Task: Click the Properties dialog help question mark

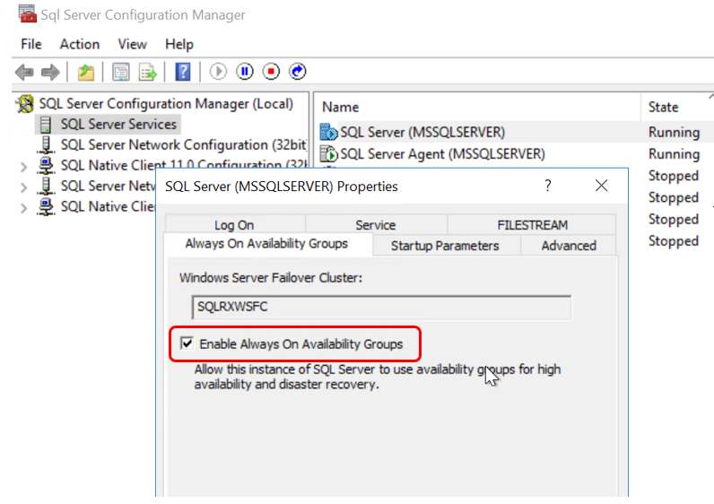Action: (548, 186)
